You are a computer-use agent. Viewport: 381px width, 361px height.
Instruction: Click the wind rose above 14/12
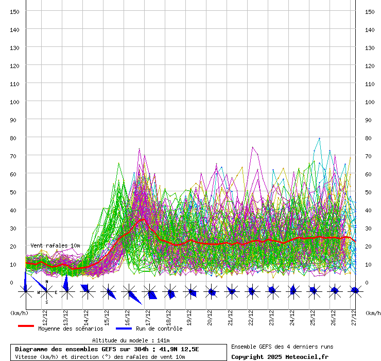pos(87,291)
